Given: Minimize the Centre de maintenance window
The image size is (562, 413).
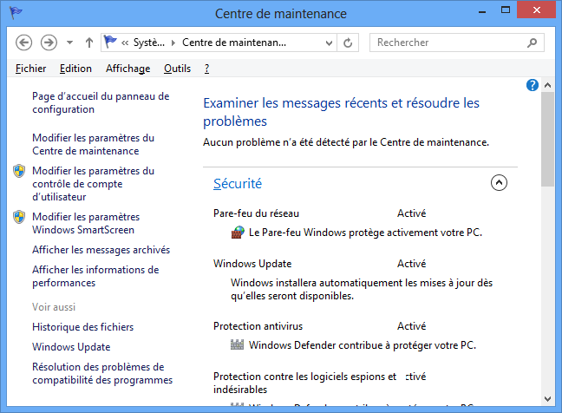Looking at the screenshot, I should click(x=482, y=11).
